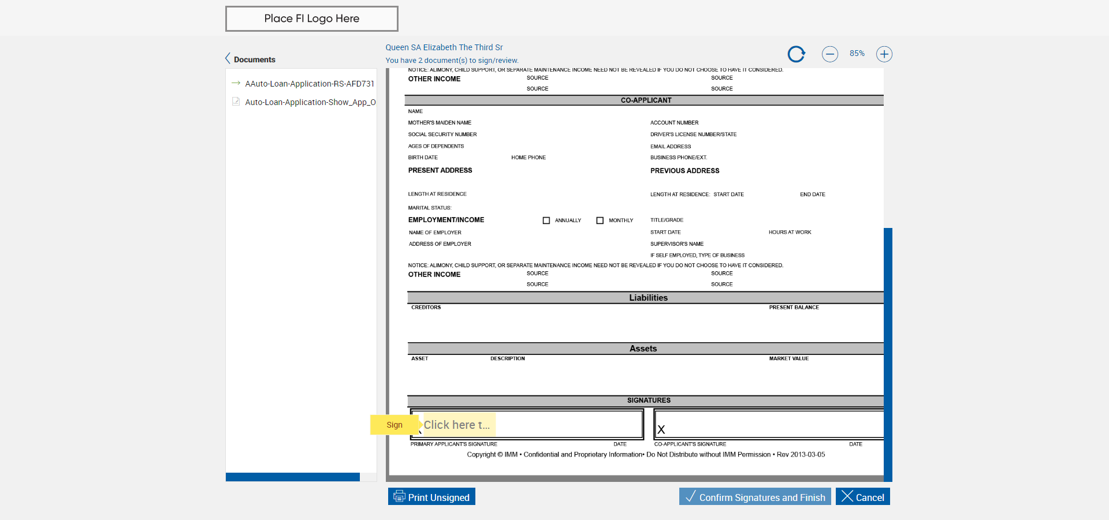Click the Place FI Logo Here banner
The image size is (1109, 520).
click(x=312, y=18)
